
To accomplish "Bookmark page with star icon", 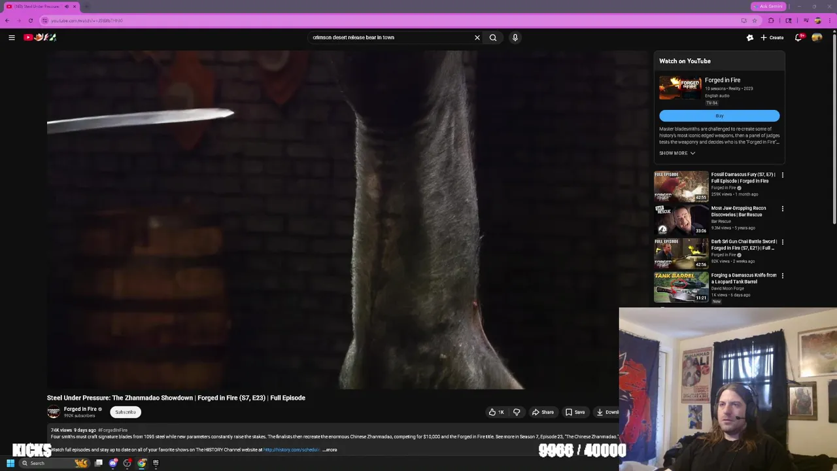I will pyautogui.click(x=754, y=20).
